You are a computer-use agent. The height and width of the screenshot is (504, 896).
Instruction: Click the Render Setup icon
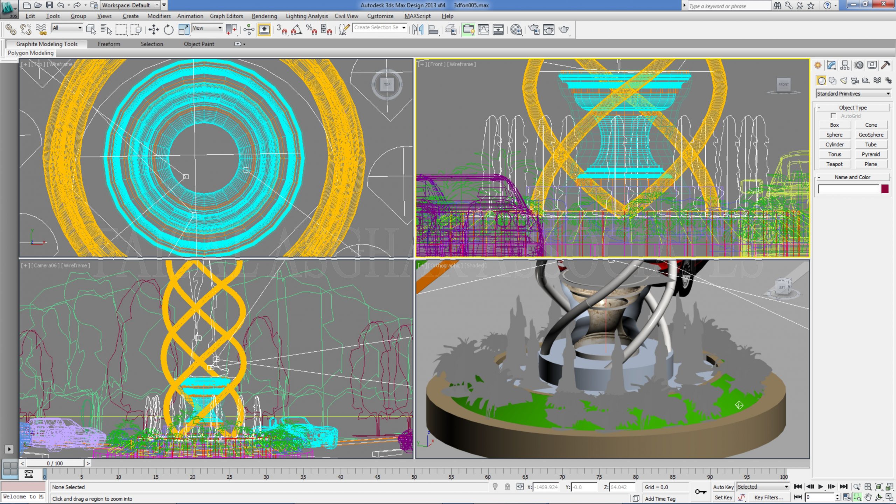tap(533, 29)
